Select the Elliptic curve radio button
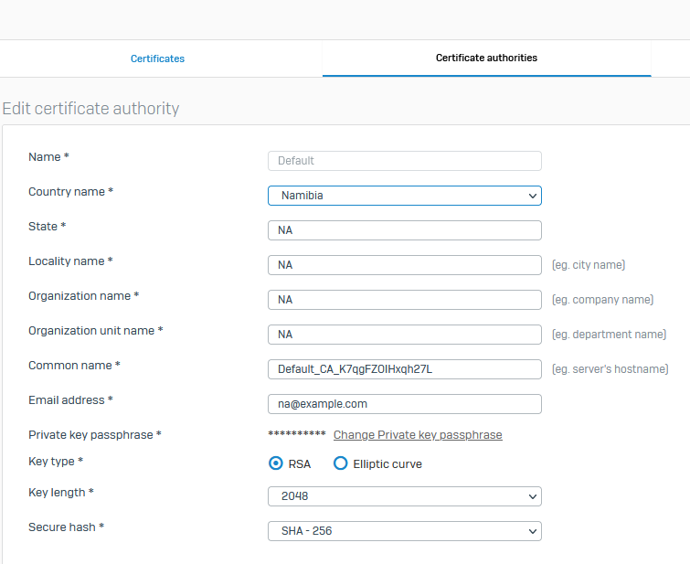This screenshot has width=690, height=564. pos(340,463)
